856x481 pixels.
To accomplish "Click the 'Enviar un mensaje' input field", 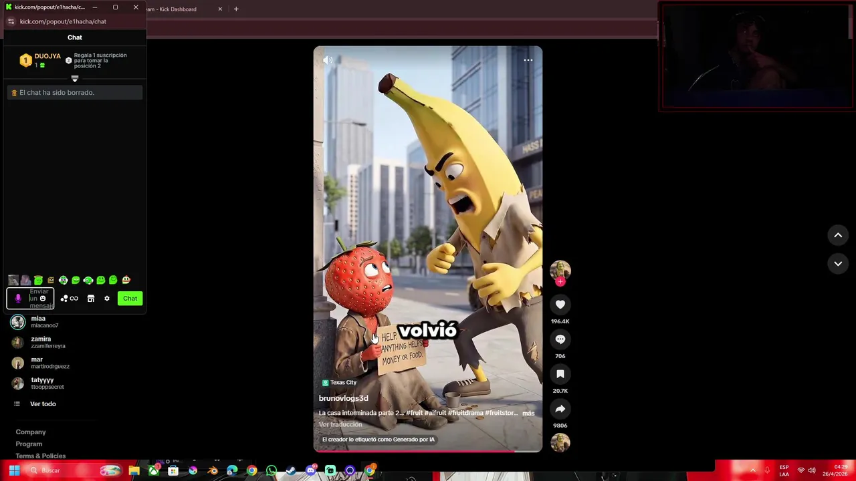I will coord(31,299).
